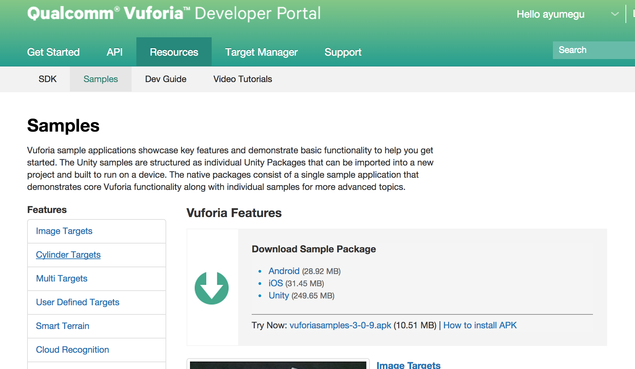Open the Dev Guide sub-tab
Screen dimensions: 635x369
[x=166, y=79]
